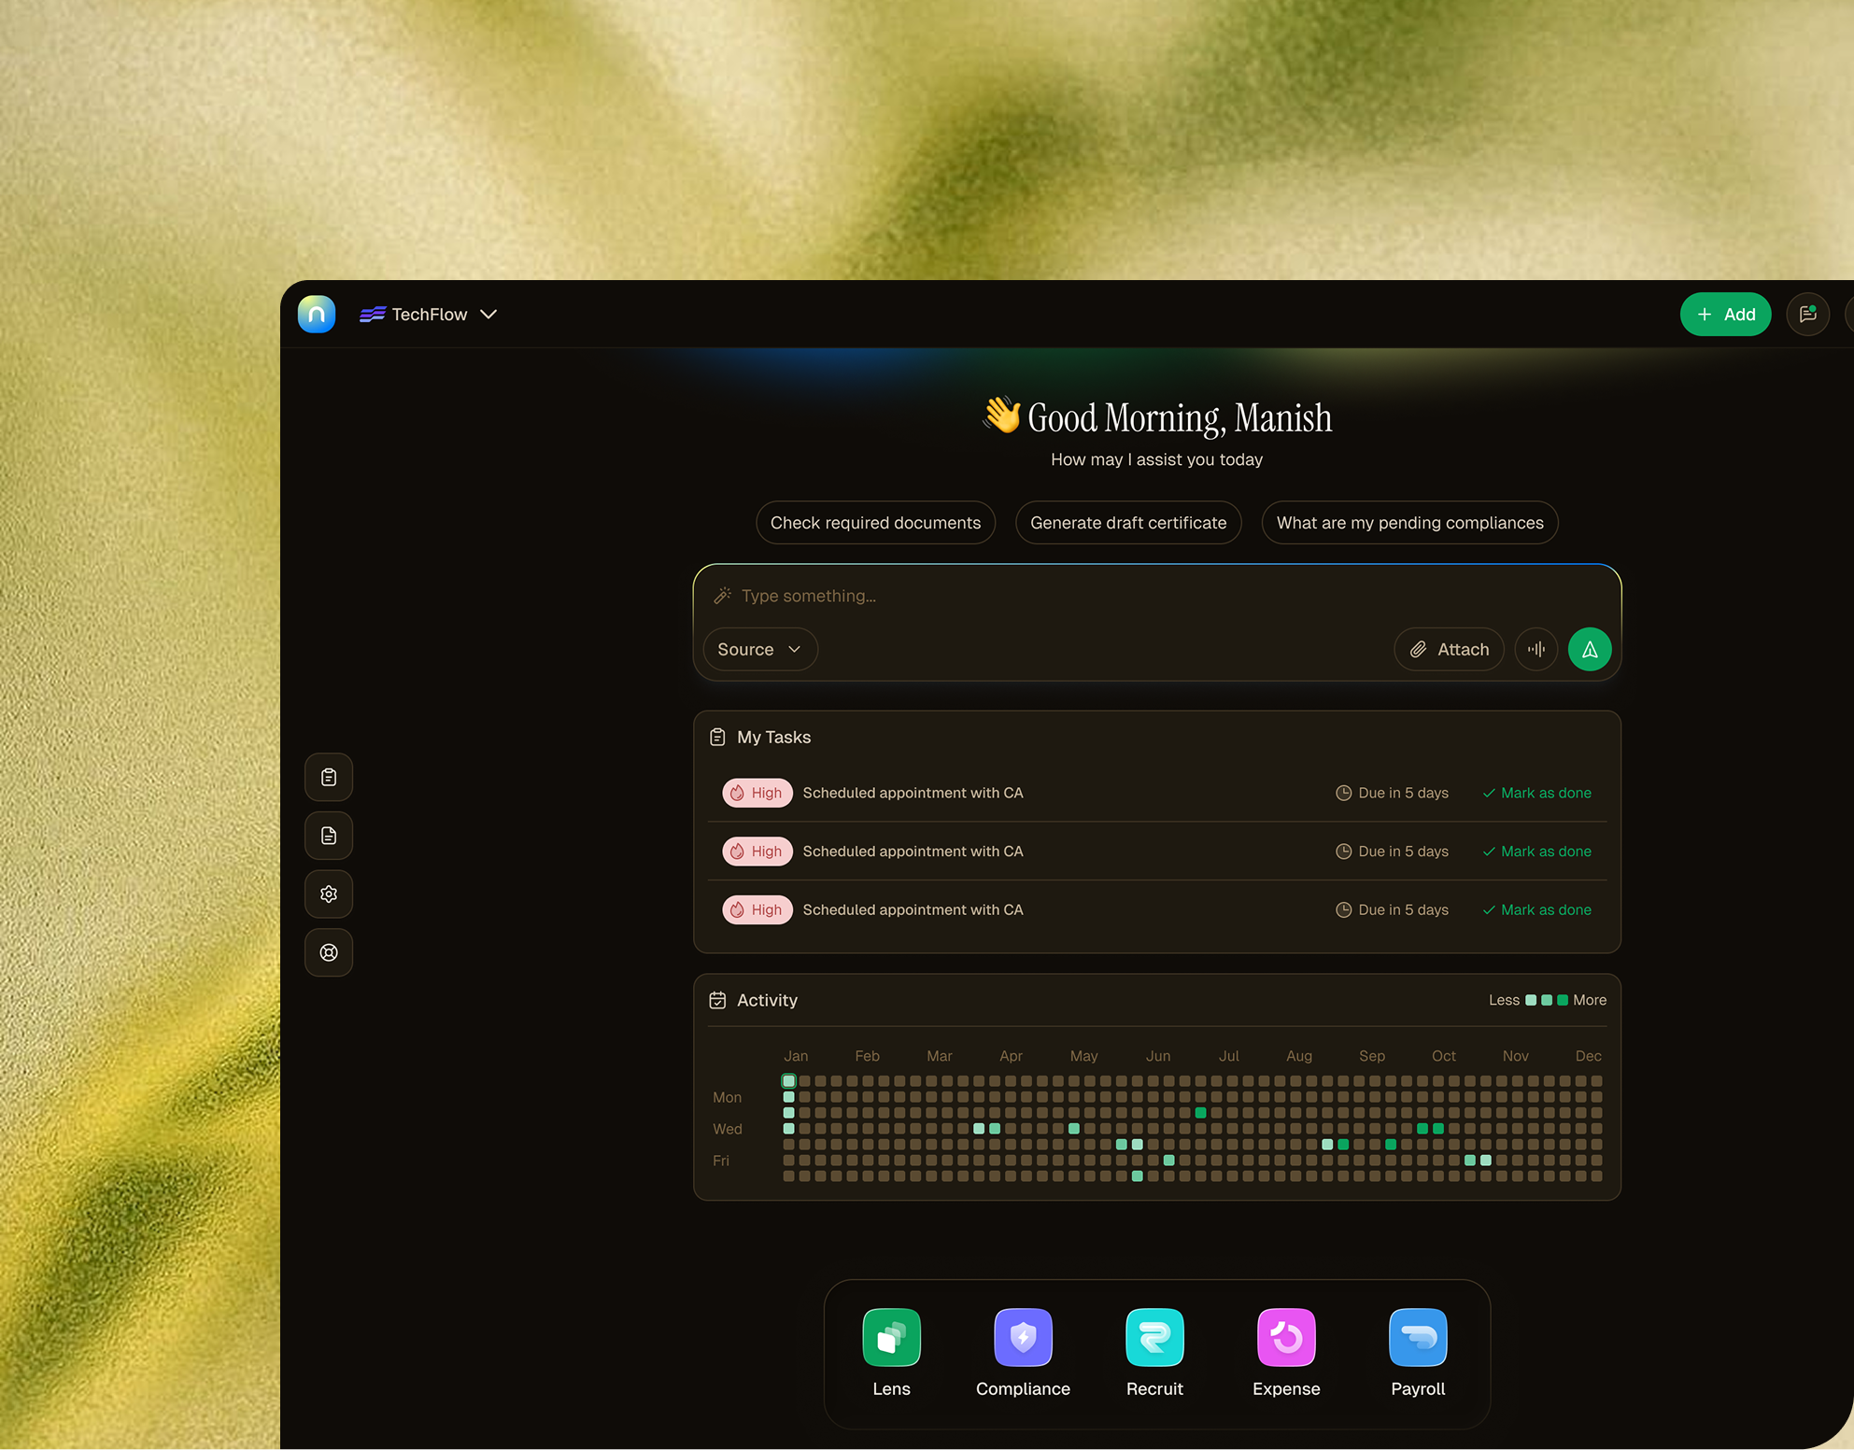Image resolution: width=1854 pixels, height=1450 pixels.
Task: Click the green More square in the Activity legend
Action: point(1561,1000)
